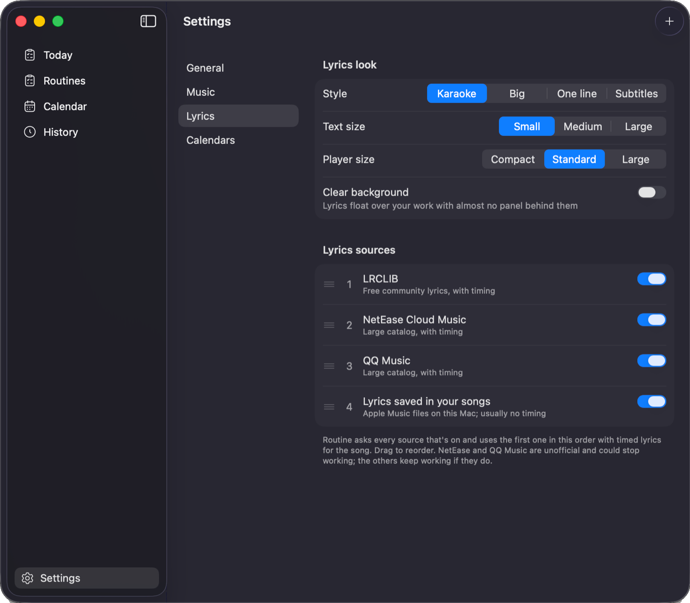Set text size to Medium
This screenshot has height=603, width=690.
tap(583, 127)
